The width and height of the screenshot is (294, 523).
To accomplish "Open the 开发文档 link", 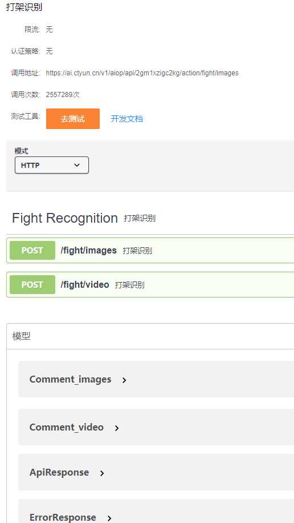I will tap(127, 119).
